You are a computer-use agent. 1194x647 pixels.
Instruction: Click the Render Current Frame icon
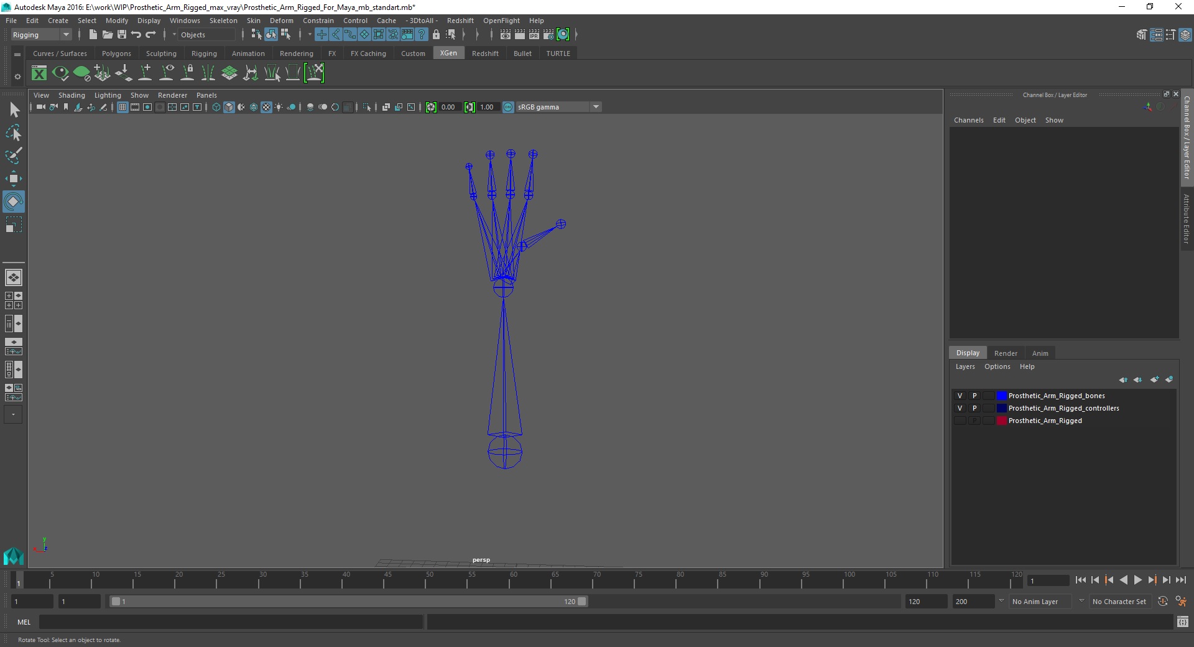(520, 35)
